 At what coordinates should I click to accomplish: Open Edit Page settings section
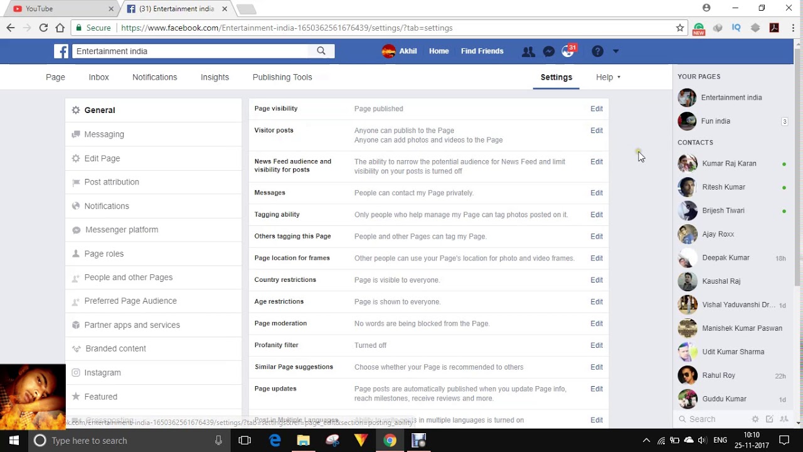click(153, 158)
